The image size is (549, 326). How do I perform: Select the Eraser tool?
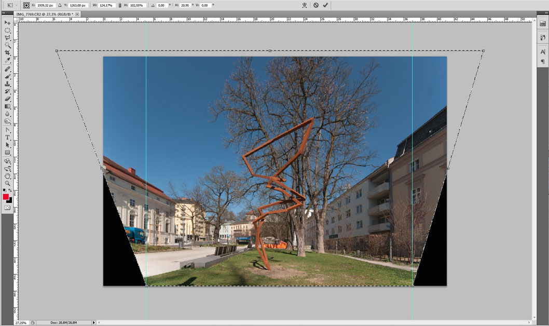tap(7, 99)
